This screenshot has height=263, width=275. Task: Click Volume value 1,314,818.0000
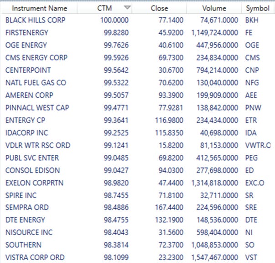pyautogui.click(x=215, y=183)
